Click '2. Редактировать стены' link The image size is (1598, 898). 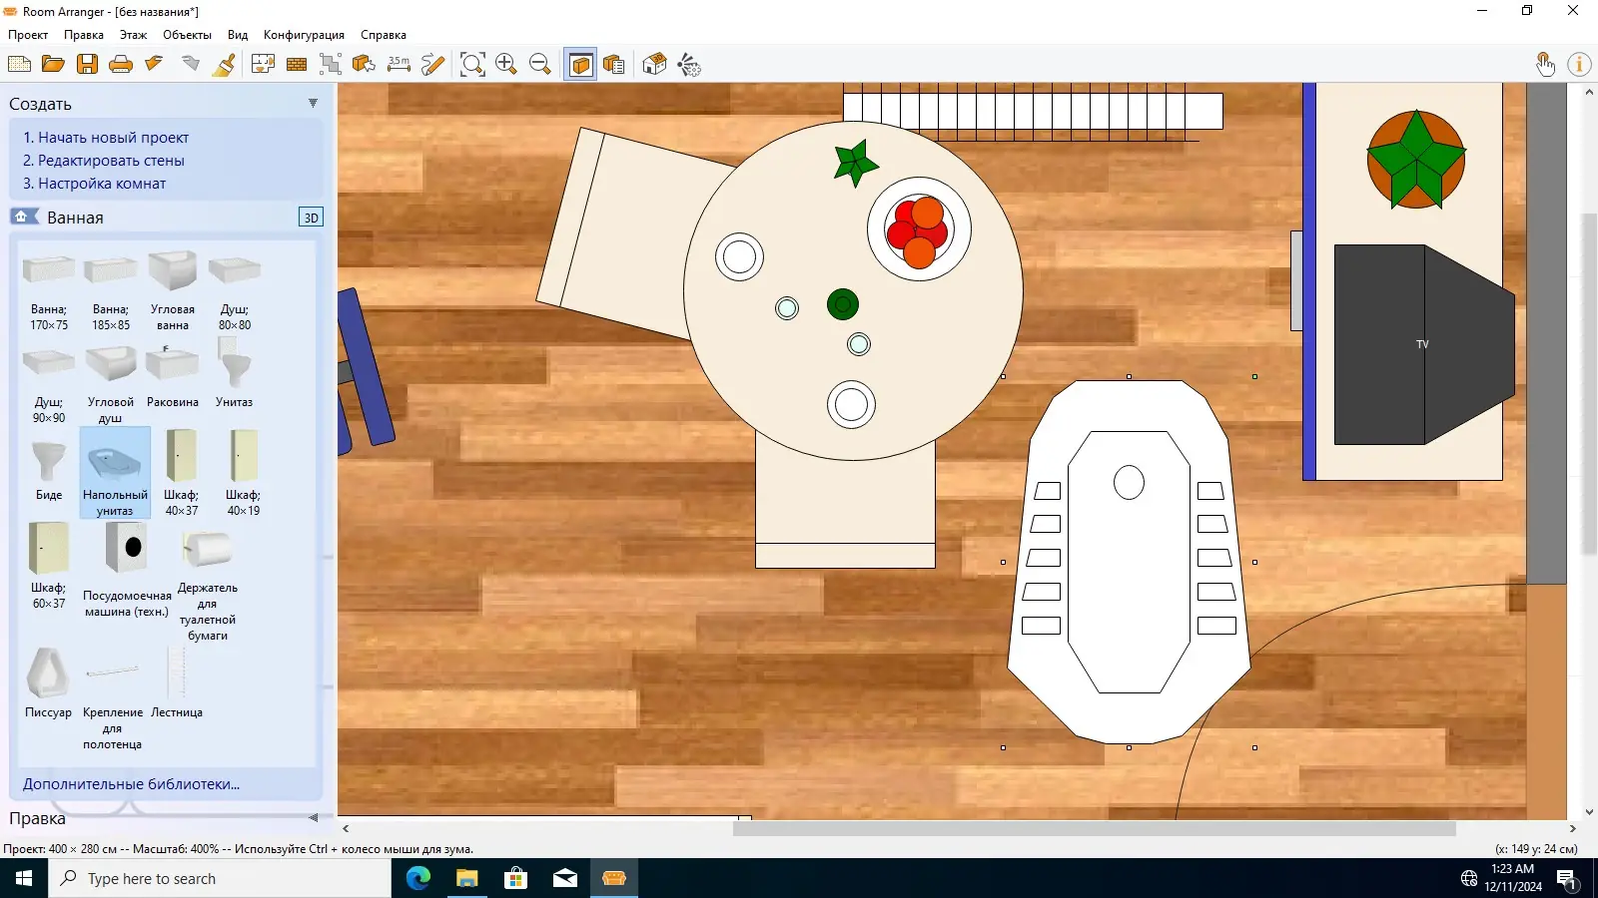pos(104,161)
